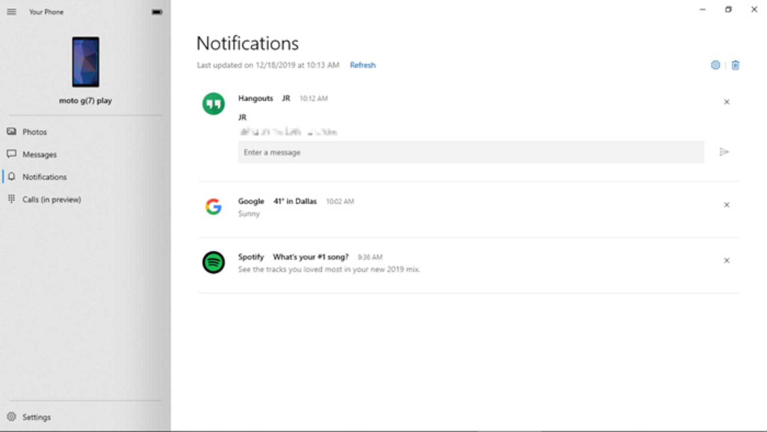Click the Google logo icon
The width and height of the screenshot is (767, 432).
213,207
